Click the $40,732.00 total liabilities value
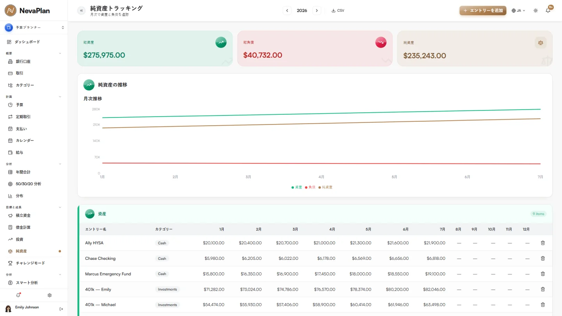 (x=263, y=55)
